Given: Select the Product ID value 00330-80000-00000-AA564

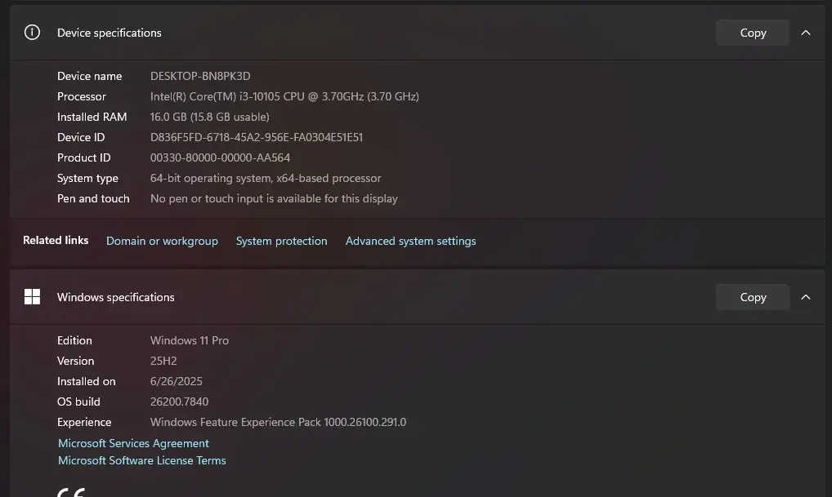Looking at the screenshot, I should pos(220,158).
